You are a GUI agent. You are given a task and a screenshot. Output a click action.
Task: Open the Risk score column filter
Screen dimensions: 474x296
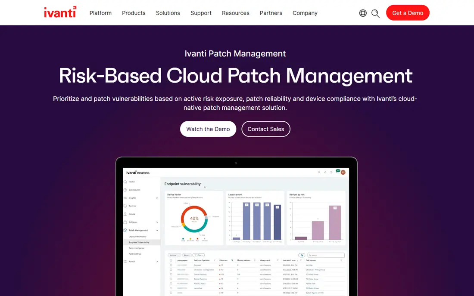point(232,260)
